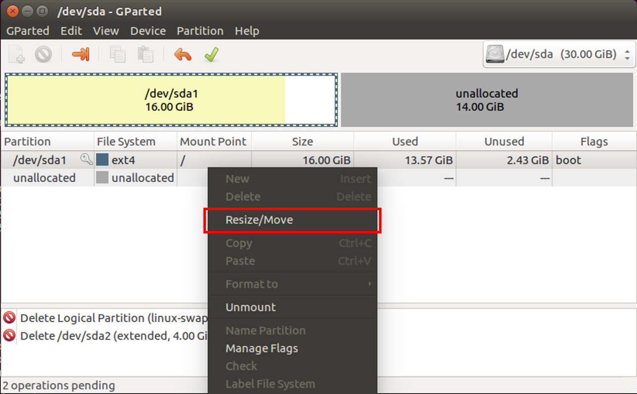The width and height of the screenshot is (637, 394).
Task: Sort by the Flags column header
Action: pos(594,142)
